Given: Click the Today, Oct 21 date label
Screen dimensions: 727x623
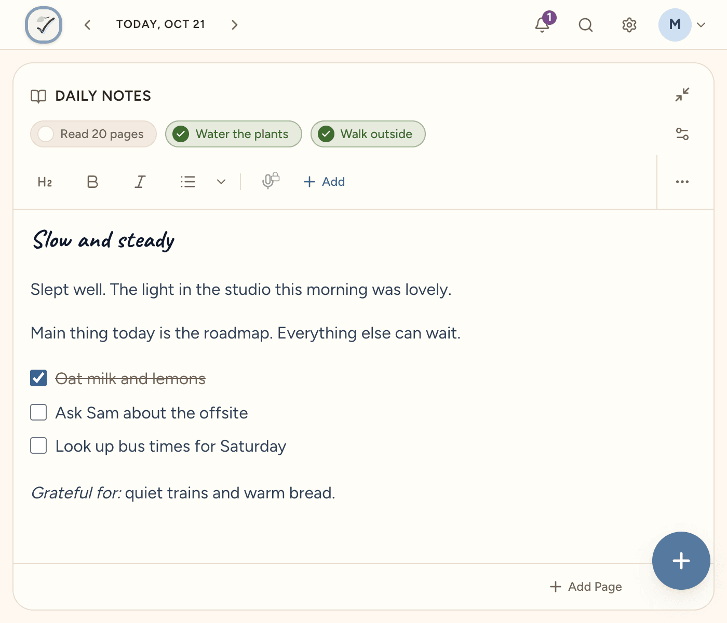Looking at the screenshot, I should pos(160,24).
